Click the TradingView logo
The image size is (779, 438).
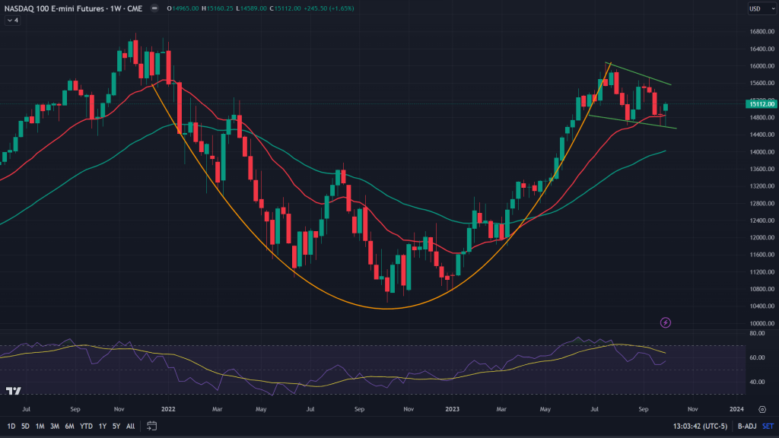[13, 392]
